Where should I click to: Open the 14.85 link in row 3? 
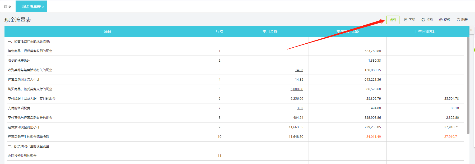tap(299, 70)
